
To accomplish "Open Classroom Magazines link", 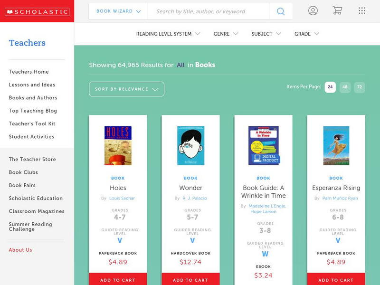I will (x=37, y=211).
